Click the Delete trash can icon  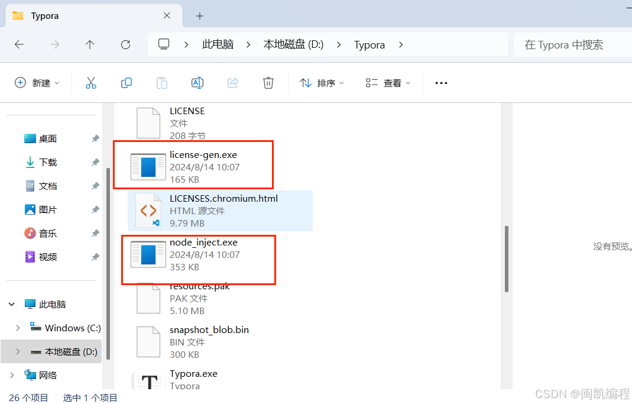(x=268, y=83)
